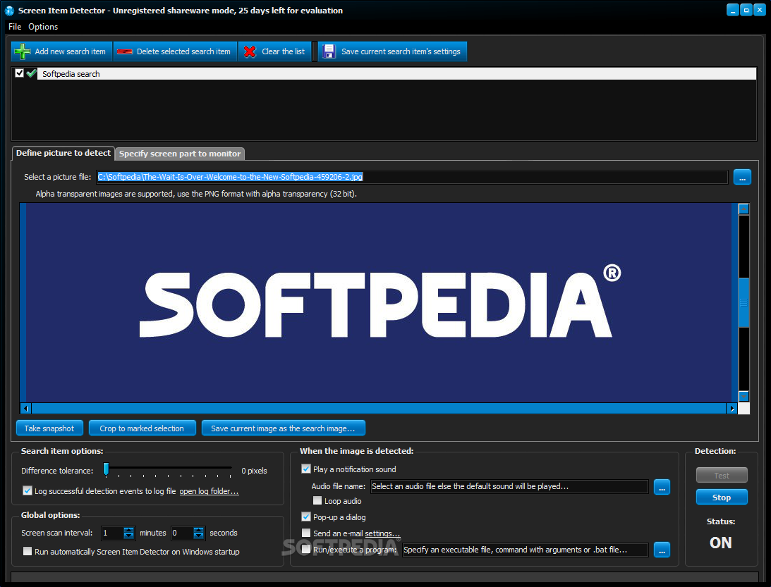Image resolution: width=771 pixels, height=587 pixels.
Task: Click the ON status text
Action: [721, 543]
